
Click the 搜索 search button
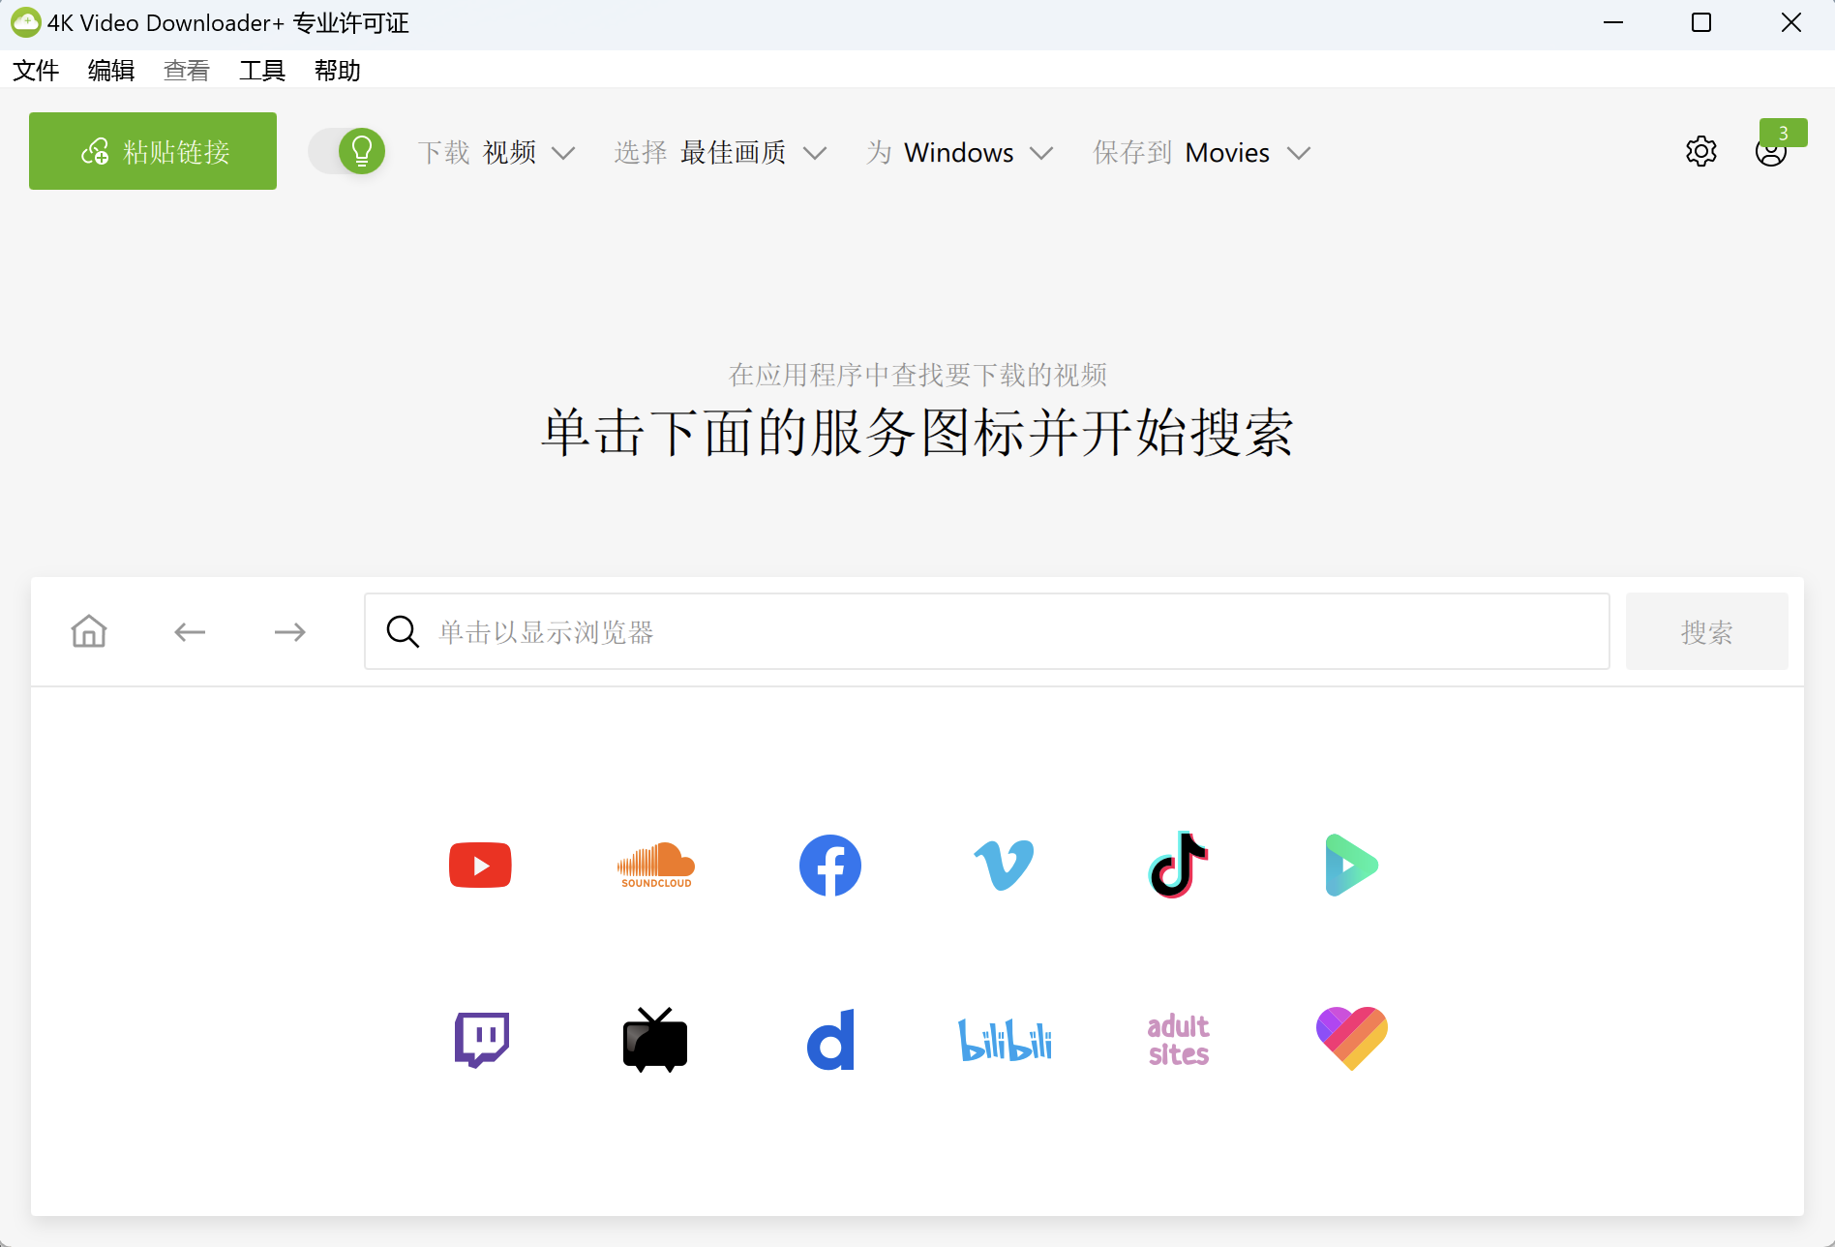(1706, 631)
